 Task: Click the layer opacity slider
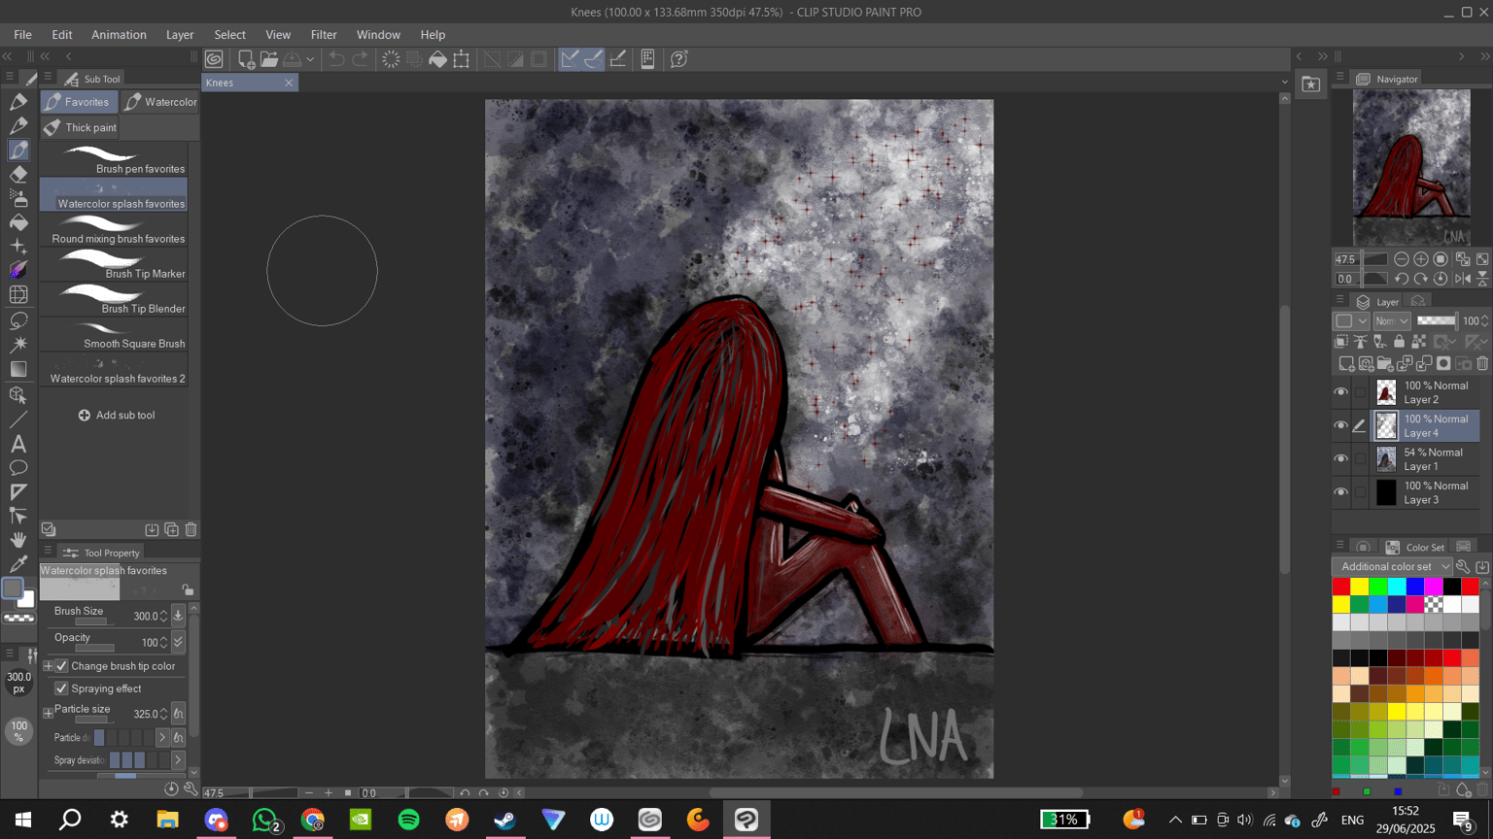(1437, 321)
